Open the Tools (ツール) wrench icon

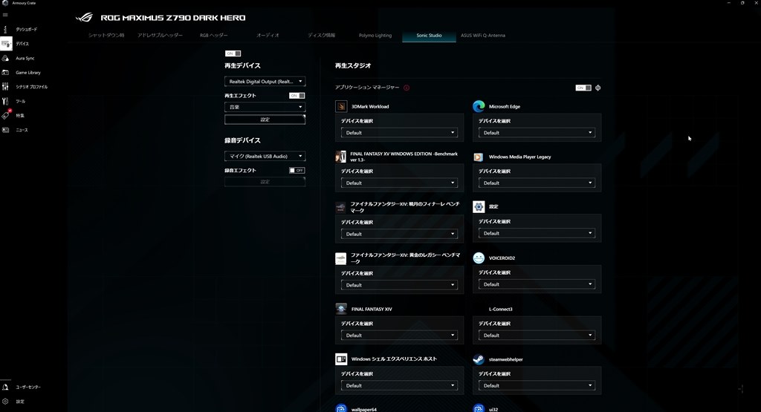[5, 101]
